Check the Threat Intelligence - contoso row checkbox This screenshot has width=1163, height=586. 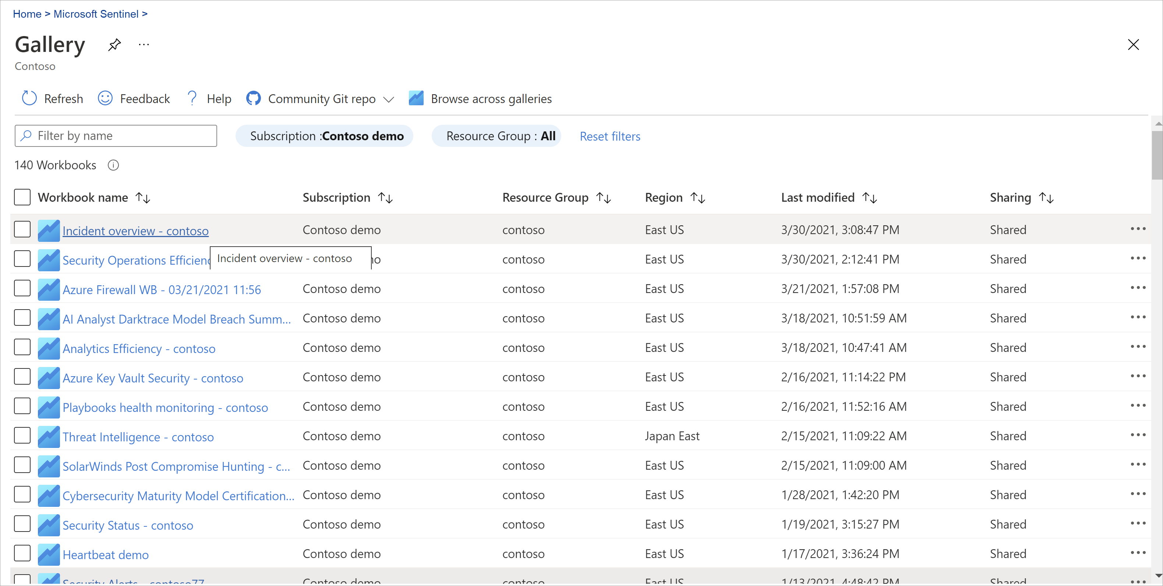pos(22,436)
